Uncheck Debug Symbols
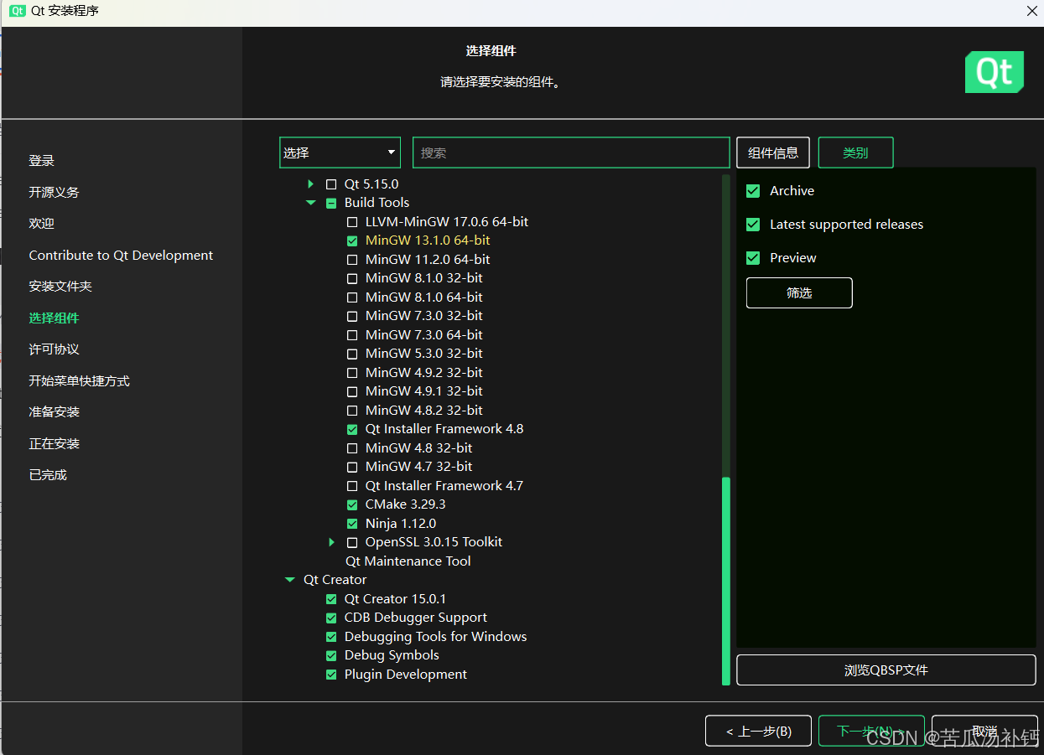The height and width of the screenshot is (755, 1044). (x=331, y=655)
